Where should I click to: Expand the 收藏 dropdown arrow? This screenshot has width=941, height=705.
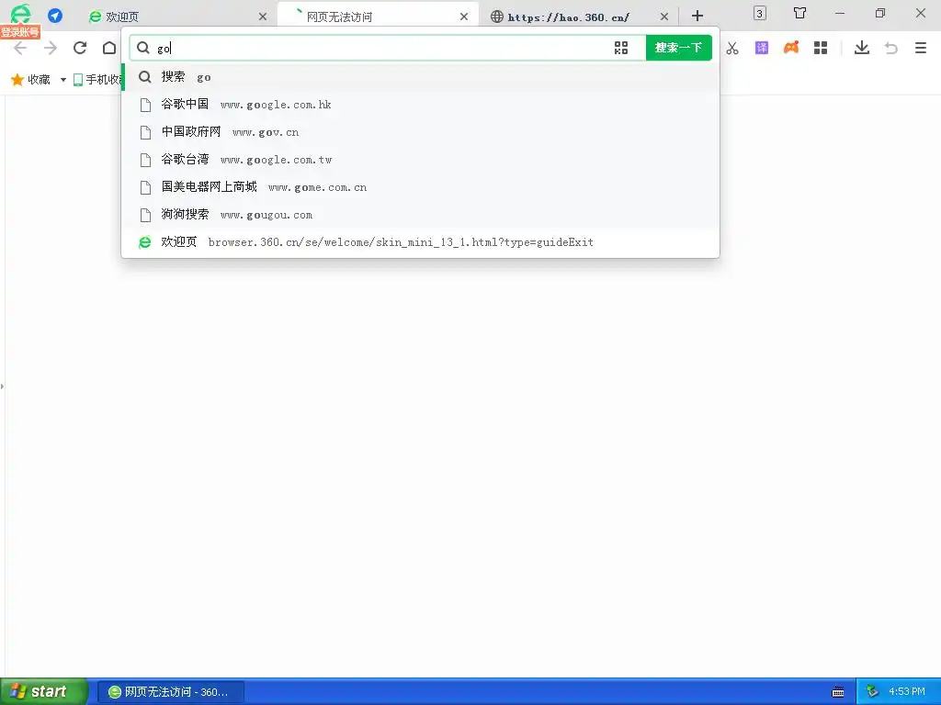[63, 80]
